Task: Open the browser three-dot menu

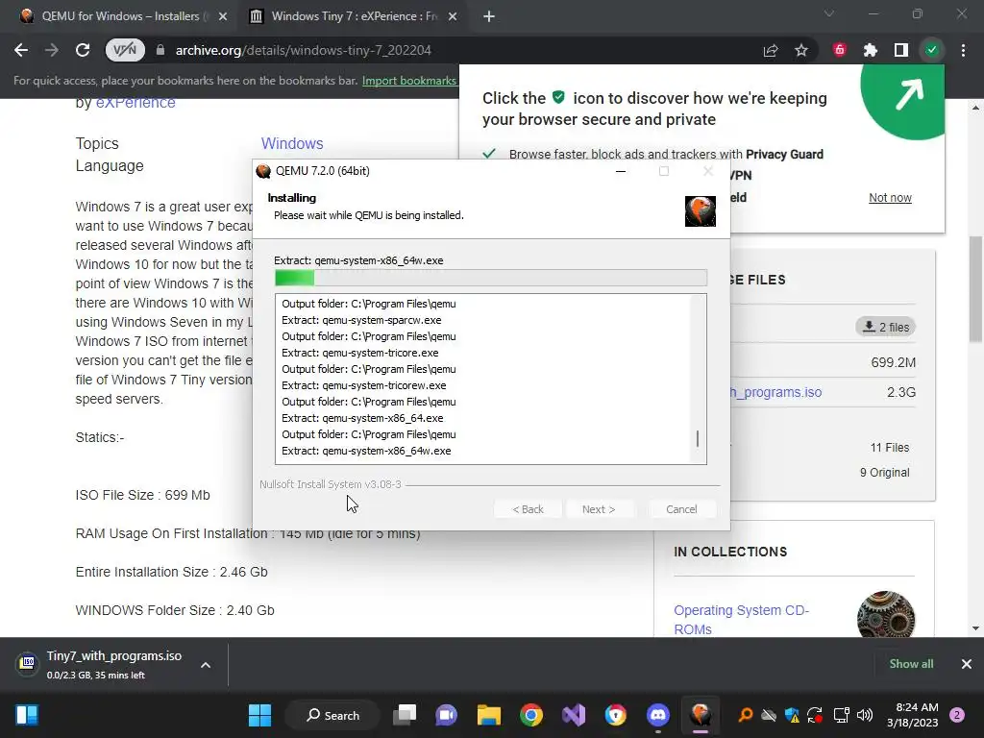Action: [x=963, y=50]
